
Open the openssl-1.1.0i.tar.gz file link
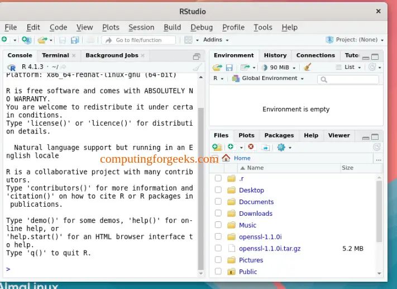(270, 248)
